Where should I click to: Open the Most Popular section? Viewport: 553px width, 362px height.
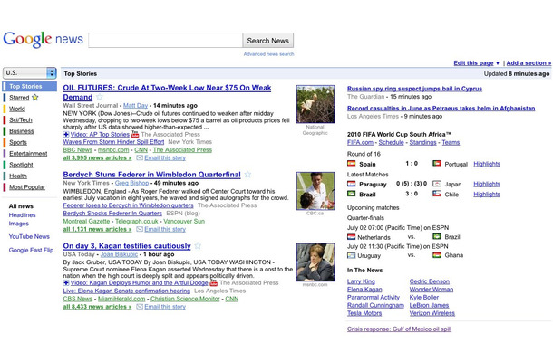click(27, 187)
